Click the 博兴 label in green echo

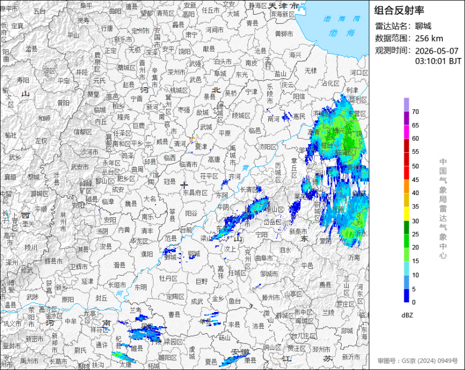(338, 131)
